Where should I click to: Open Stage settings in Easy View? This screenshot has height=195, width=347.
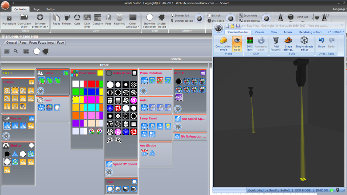(x=288, y=44)
